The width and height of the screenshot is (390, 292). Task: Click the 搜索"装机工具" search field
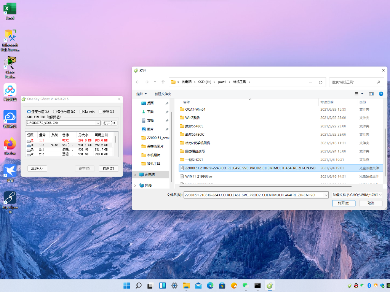click(x=353, y=82)
